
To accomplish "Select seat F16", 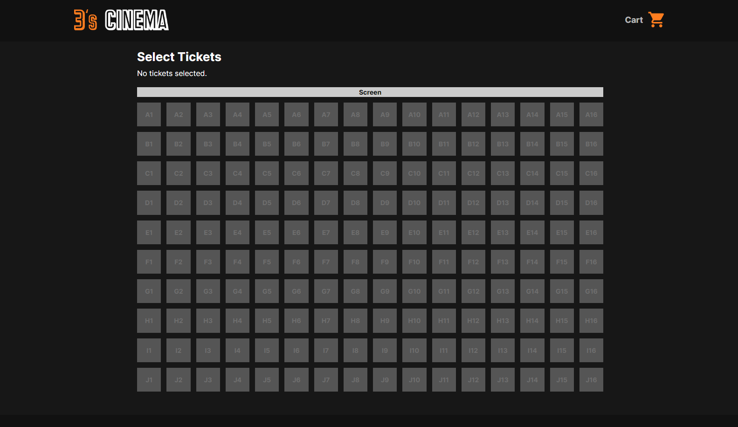I will [x=591, y=262].
